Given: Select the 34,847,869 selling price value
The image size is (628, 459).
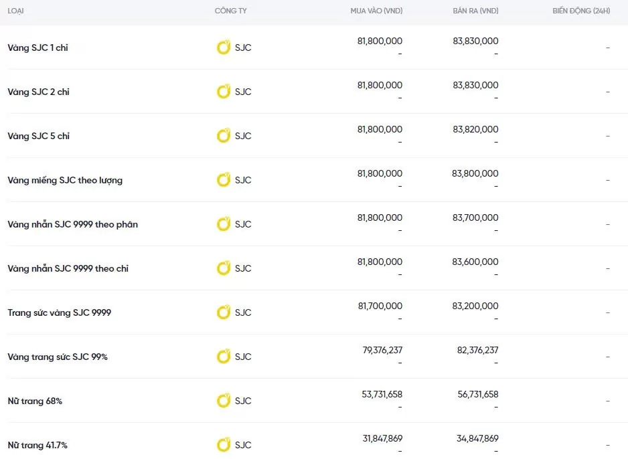Looking at the screenshot, I should click(x=477, y=438).
